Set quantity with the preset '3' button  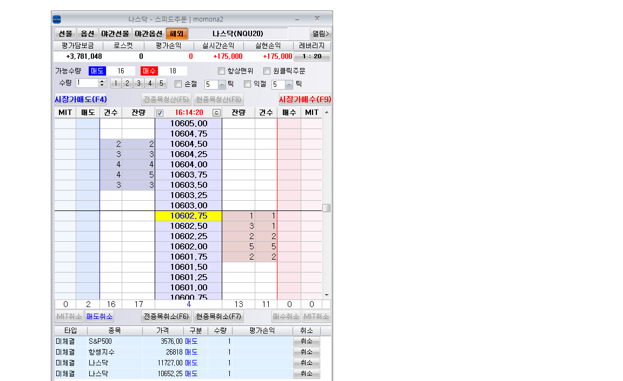tap(138, 84)
